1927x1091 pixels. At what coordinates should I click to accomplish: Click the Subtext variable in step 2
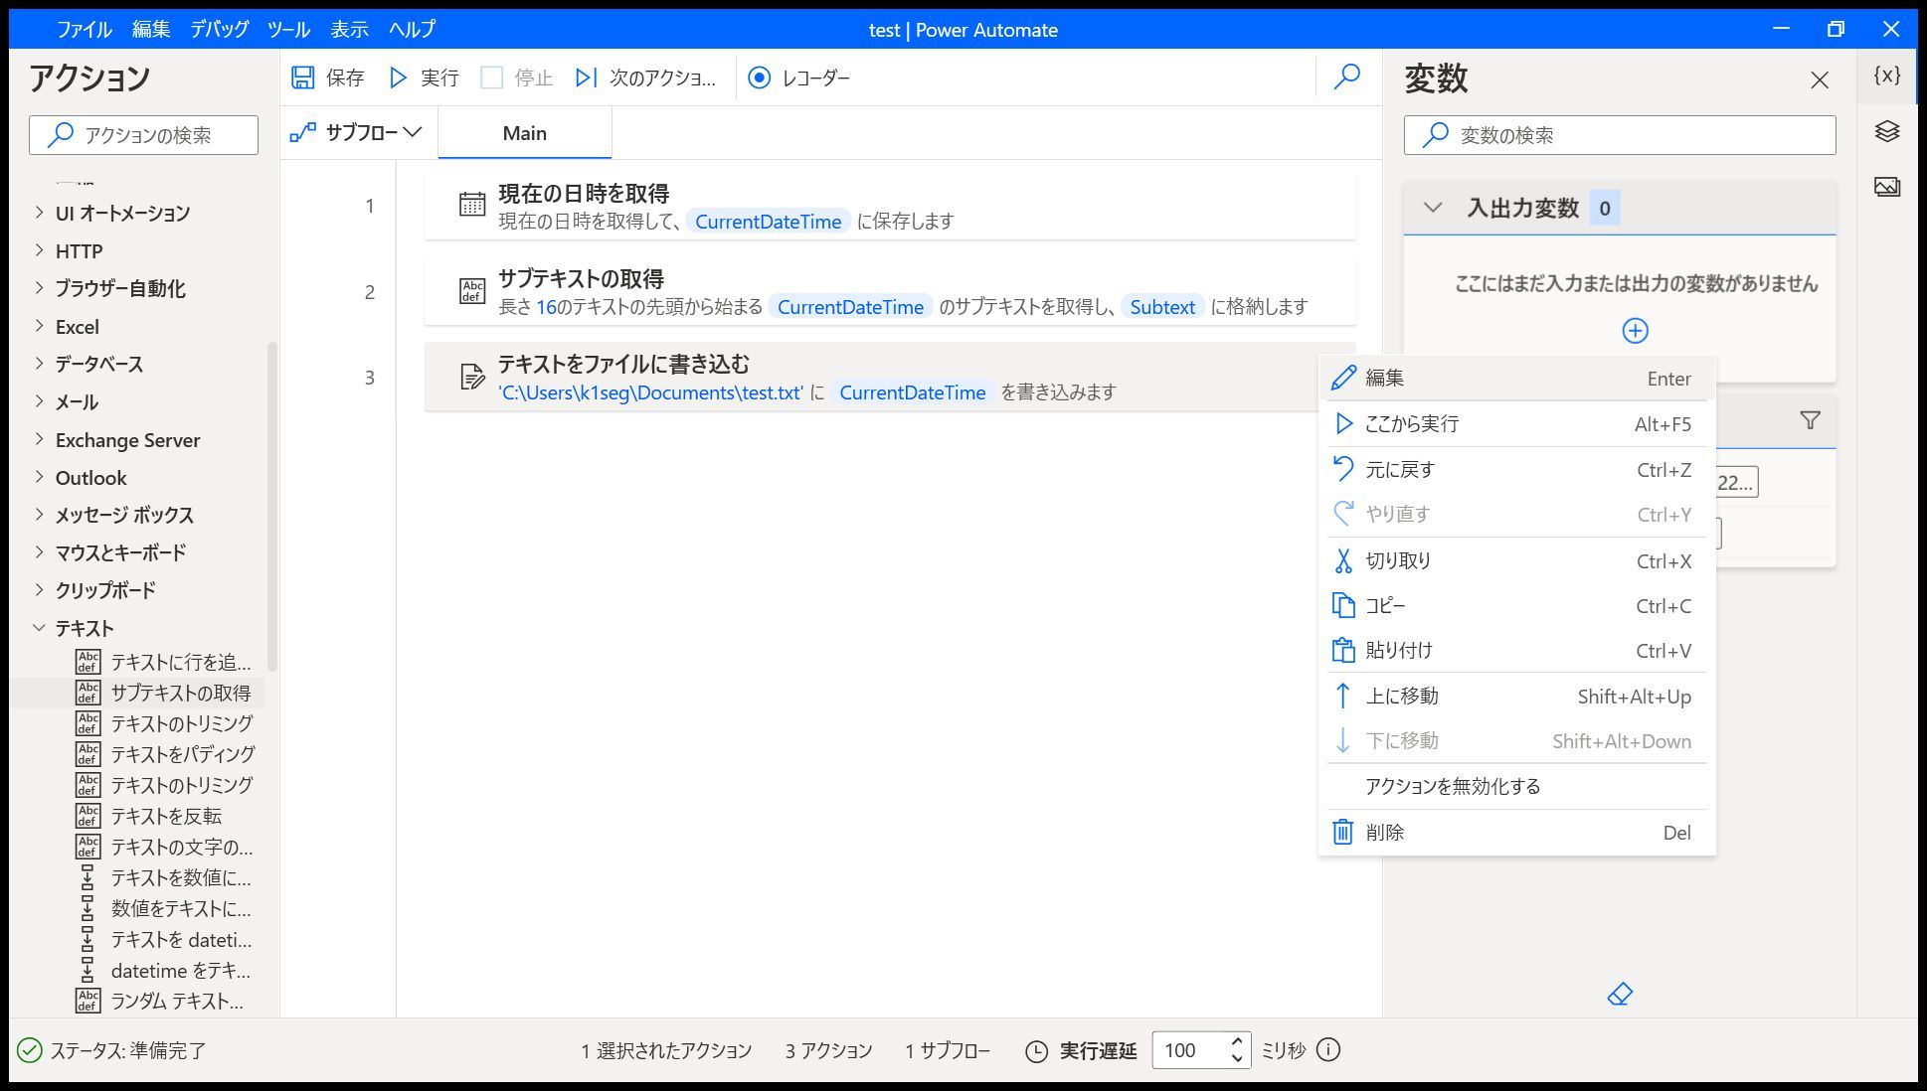1162,307
